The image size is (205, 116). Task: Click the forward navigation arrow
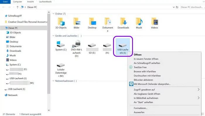coord(9,7)
